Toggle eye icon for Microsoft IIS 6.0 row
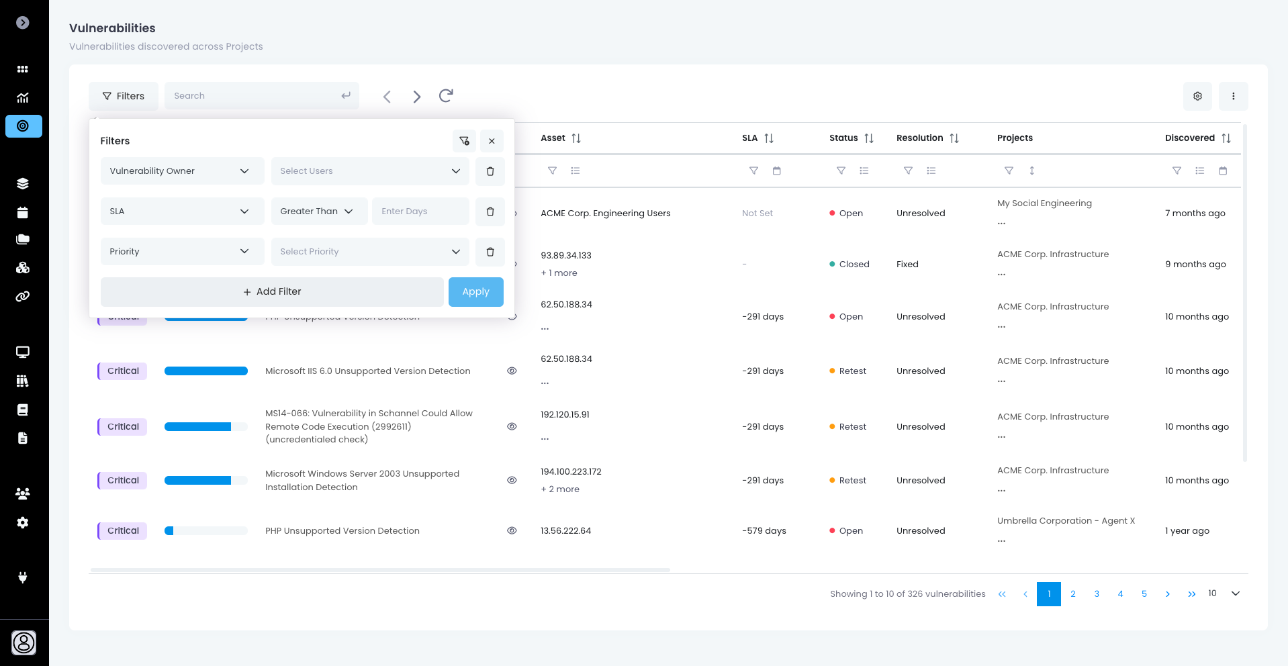This screenshot has width=1288, height=666. coord(512,371)
